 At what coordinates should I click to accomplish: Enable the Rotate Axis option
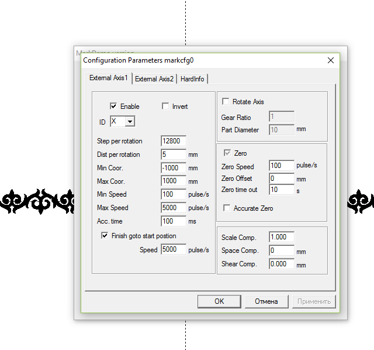pos(226,102)
